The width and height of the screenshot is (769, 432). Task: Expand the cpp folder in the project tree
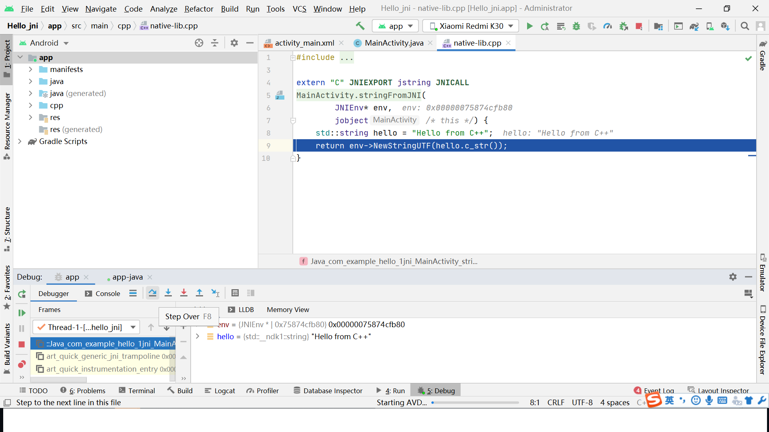31,105
